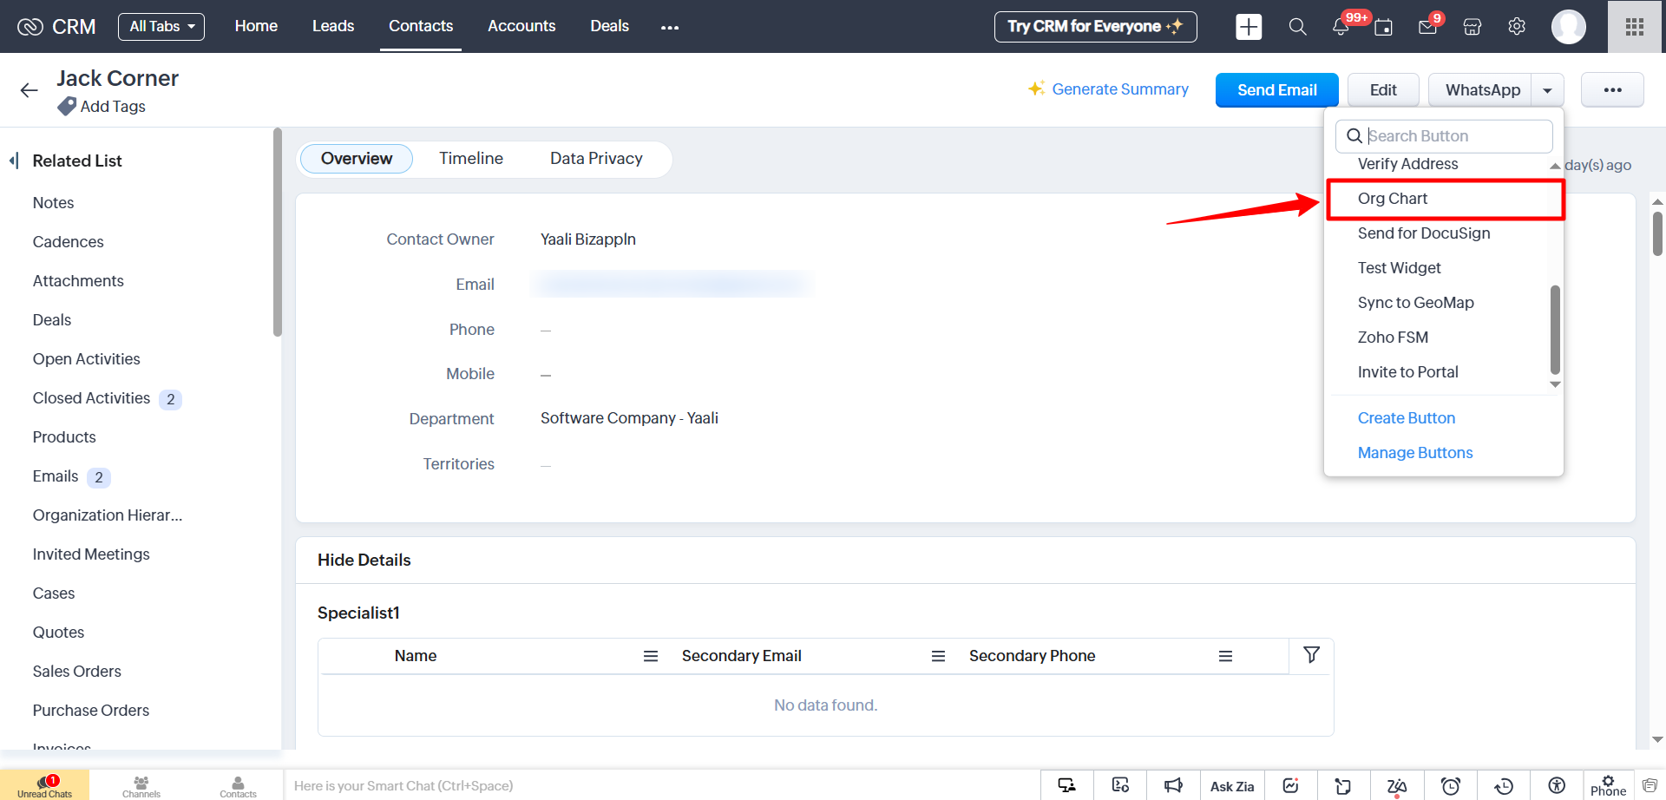Click the alarm clock reminders icon
Image resolution: width=1666 pixels, height=800 pixels.
point(1450,786)
